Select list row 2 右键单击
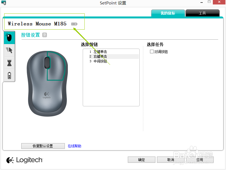226x170 pixels. coord(114,56)
